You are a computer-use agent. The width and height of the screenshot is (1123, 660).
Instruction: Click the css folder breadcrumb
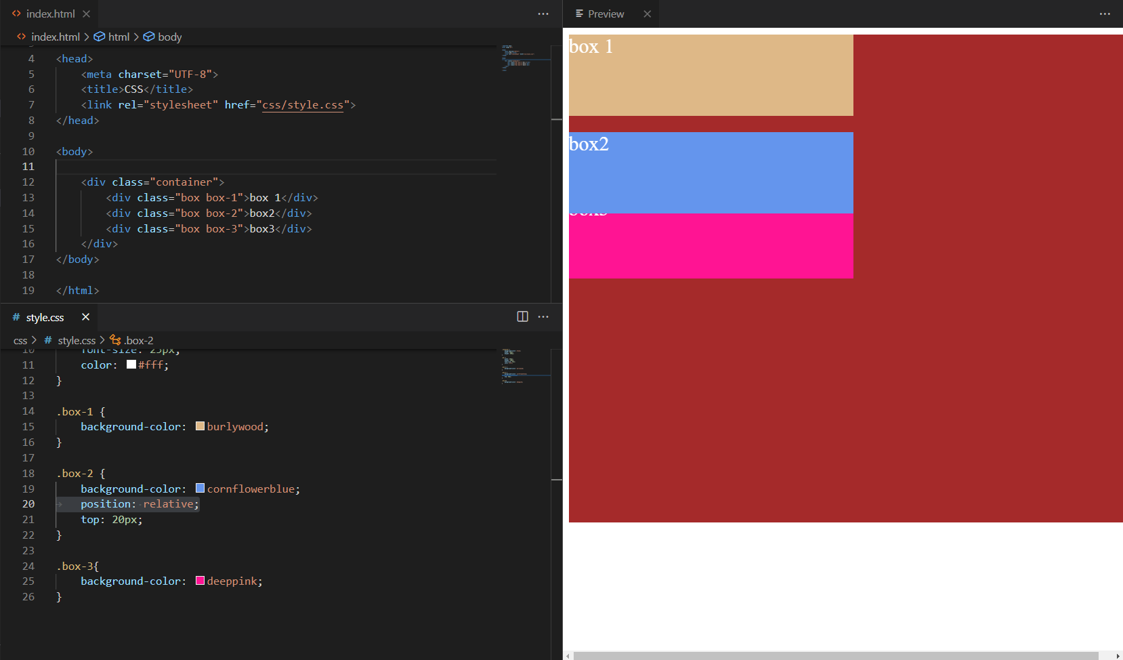coord(20,340)
